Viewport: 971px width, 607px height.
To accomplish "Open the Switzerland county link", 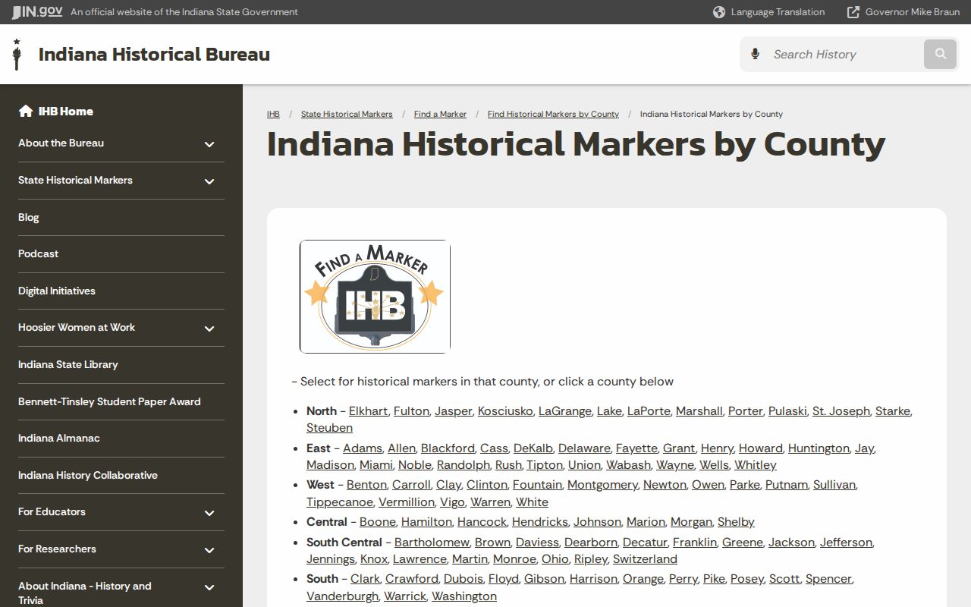I will point(645,559).
